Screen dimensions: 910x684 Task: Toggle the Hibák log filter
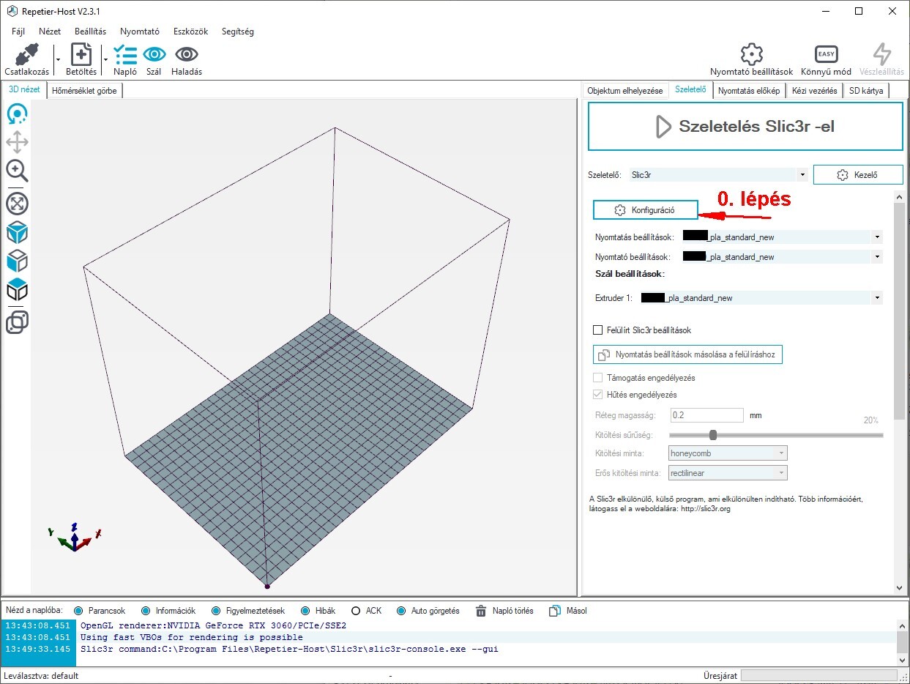click(x=304, y=611)
